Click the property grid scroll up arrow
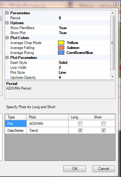 coord(113,13)
